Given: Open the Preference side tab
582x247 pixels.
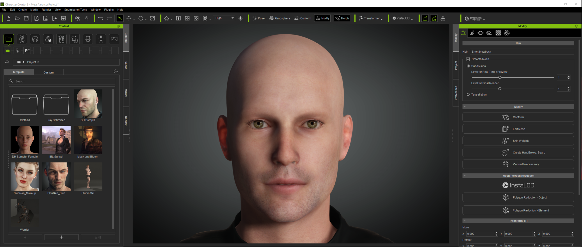Looking at the screenshot, I should 456,93.
